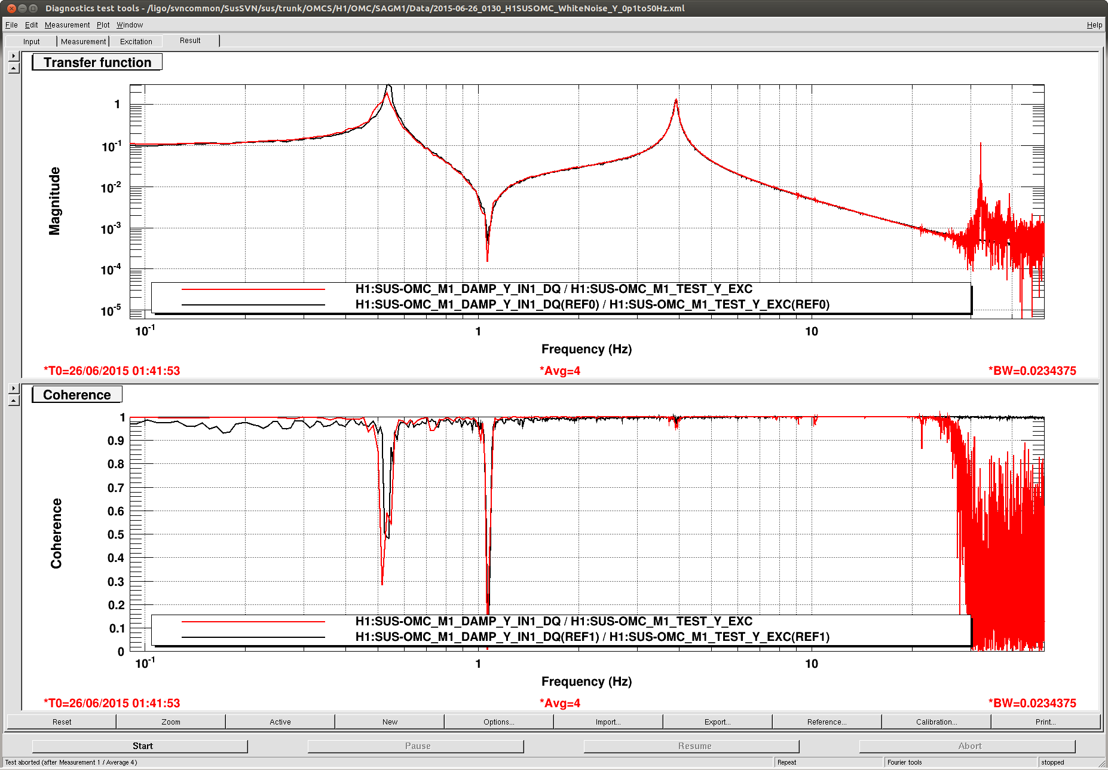Viewport: 1108px width, 770px height.
Task: Switch to the Excitation tab
Action: (136, 41)
